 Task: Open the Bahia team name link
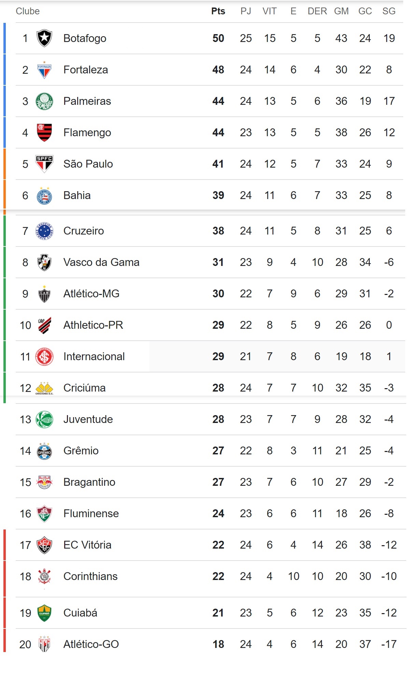click(77, 195)
